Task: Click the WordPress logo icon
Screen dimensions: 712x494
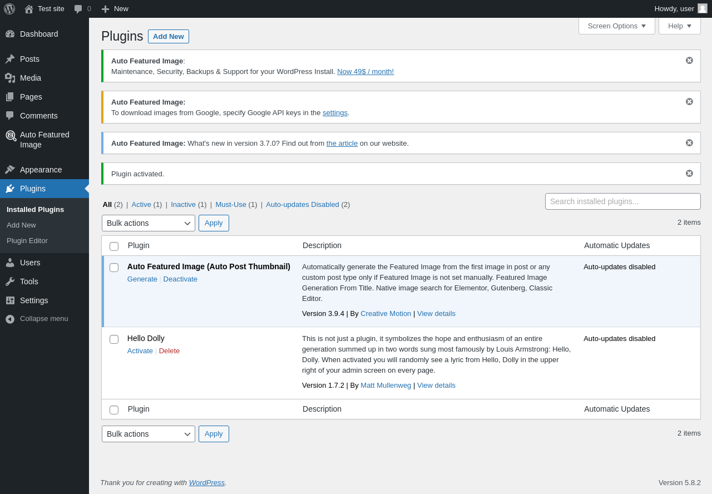Action: click(9, 9)
